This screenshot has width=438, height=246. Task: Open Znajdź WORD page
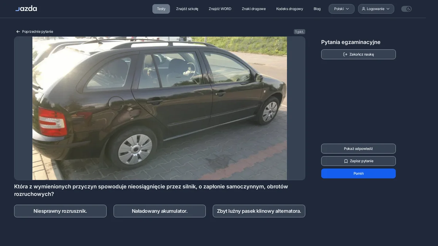(x=220, y=9)
